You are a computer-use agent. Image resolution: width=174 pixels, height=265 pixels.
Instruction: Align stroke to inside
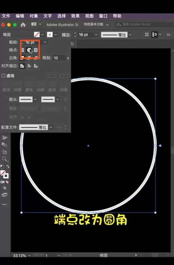click(29, 66)
